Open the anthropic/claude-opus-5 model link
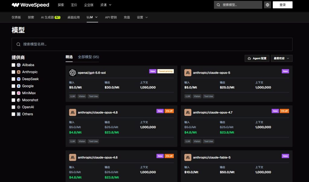This screenshot has height=182, width=309. (x=212, y=73)
